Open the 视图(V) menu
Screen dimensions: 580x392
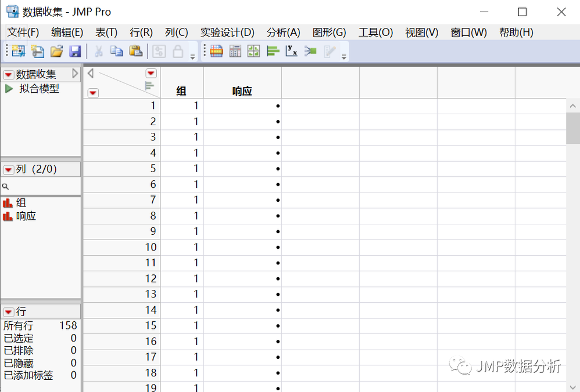tap(421, 32)
